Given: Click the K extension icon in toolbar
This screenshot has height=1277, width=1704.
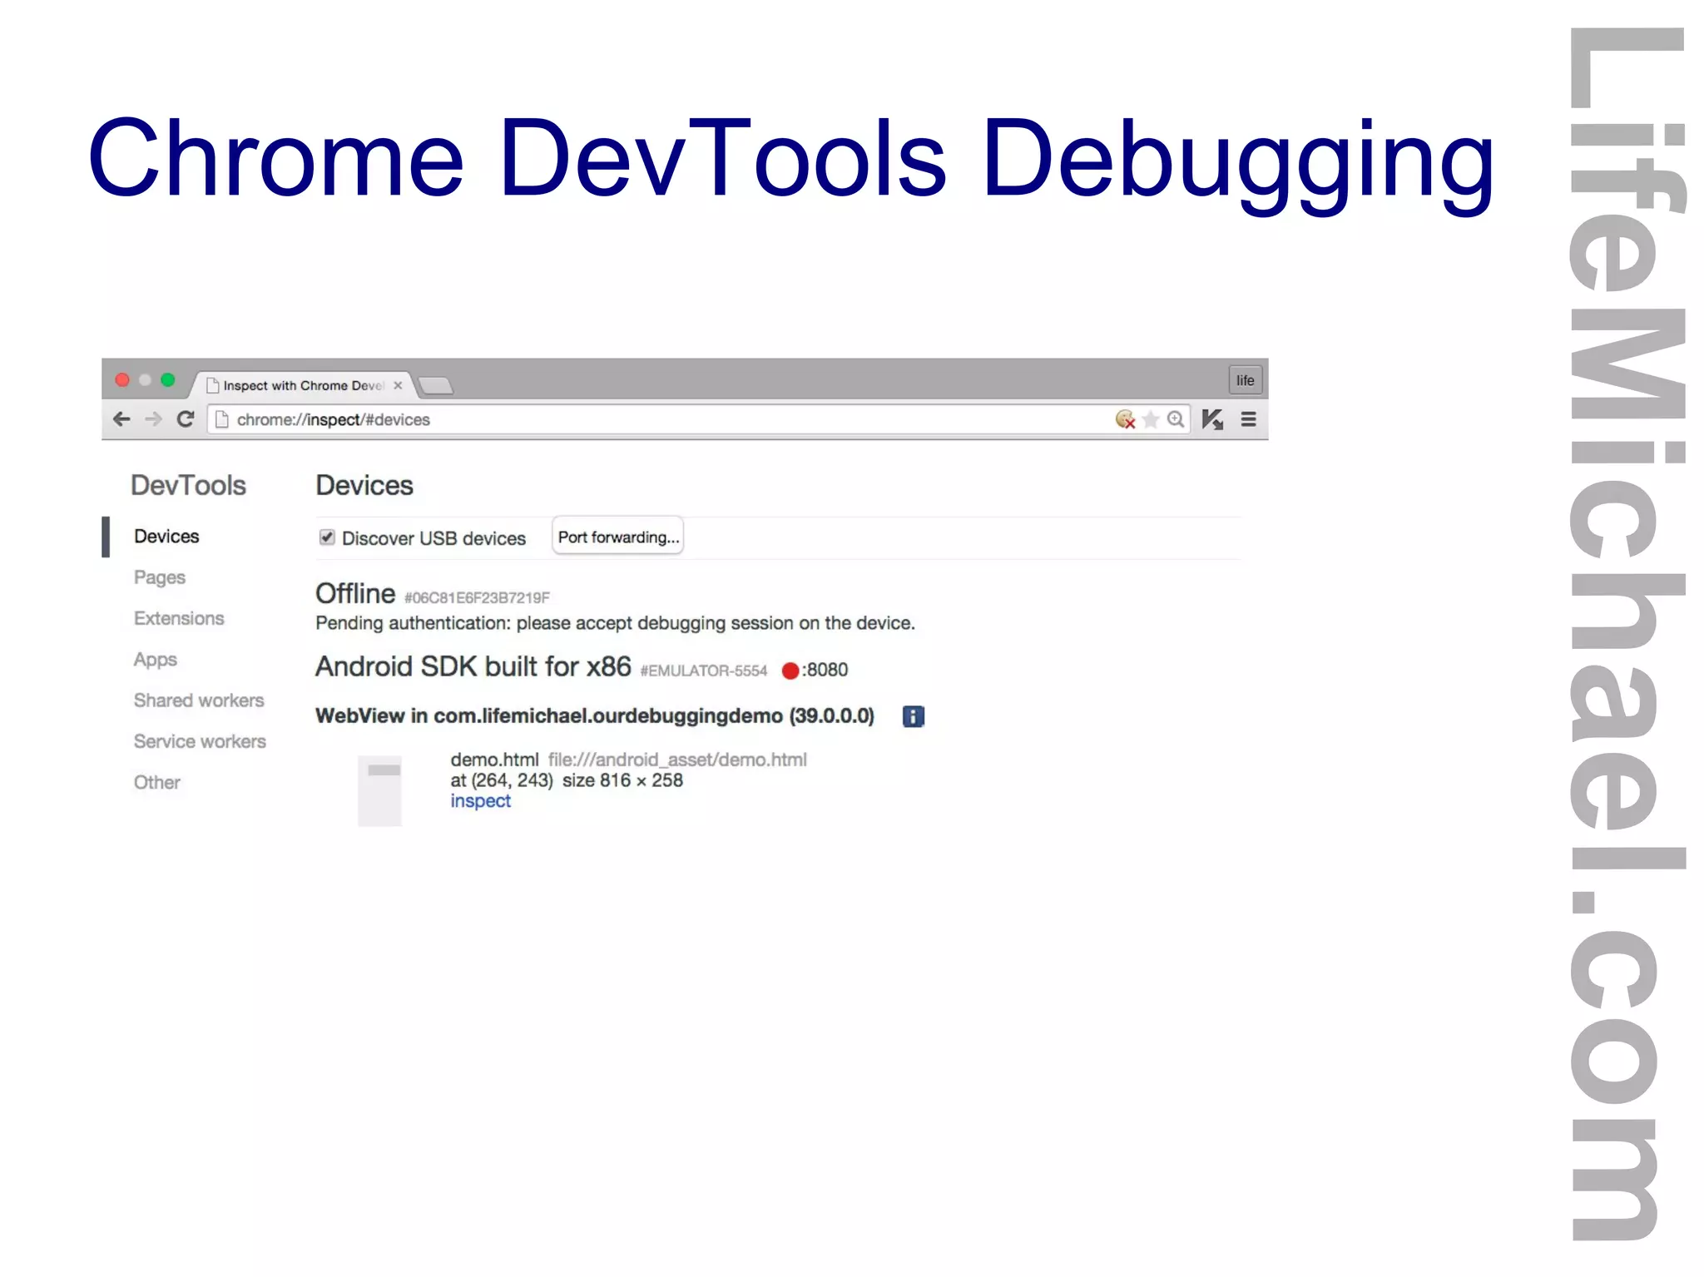Looking at the screenshot, I should coord(1212,419).
